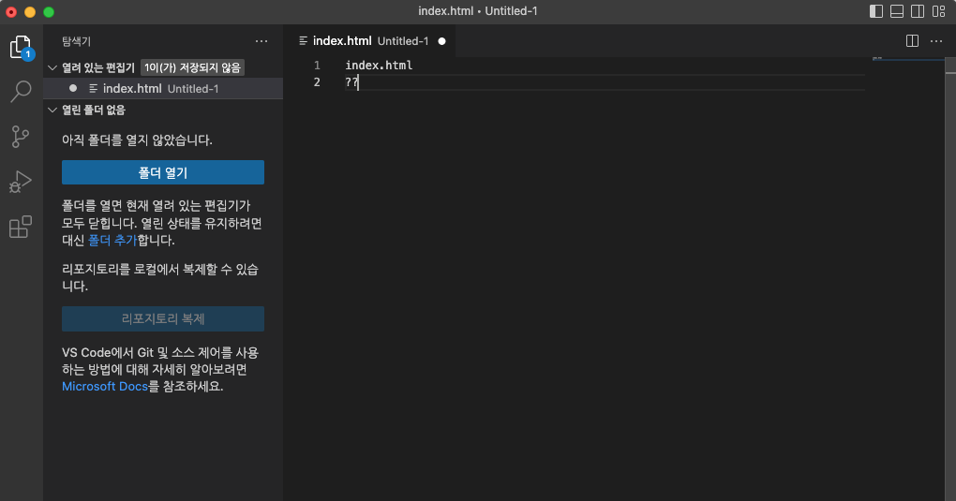Viewport: 956px width, 501px height.
Task: Click the green maximize window button
Action: pyautogui.click(x=49, y=11)
